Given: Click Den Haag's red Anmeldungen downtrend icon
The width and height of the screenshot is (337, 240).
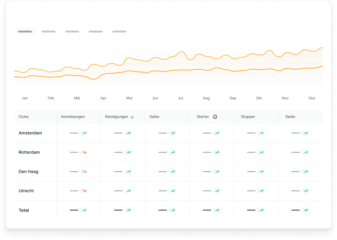Looking at the screenshot, I should pyautogui.click(x=84, y=172).
